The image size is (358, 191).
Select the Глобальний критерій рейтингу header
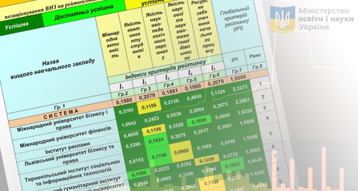coord(235,20)
